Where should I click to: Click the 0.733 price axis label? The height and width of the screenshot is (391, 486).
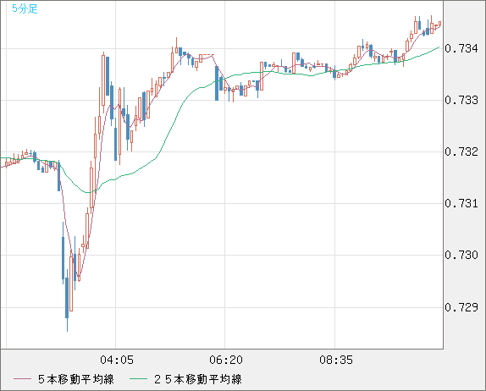(x=461, y=100)
